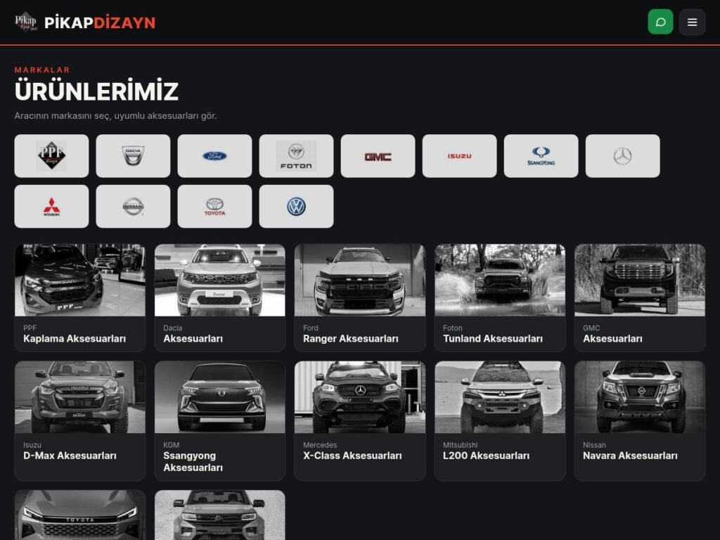Click the MARKALAR section label
Screen dimensions: 720x540
coord(42,70)
